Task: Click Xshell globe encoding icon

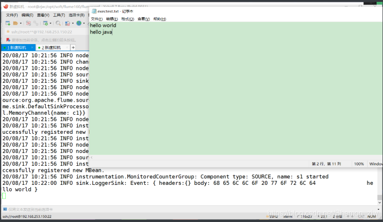Action: 79,23
